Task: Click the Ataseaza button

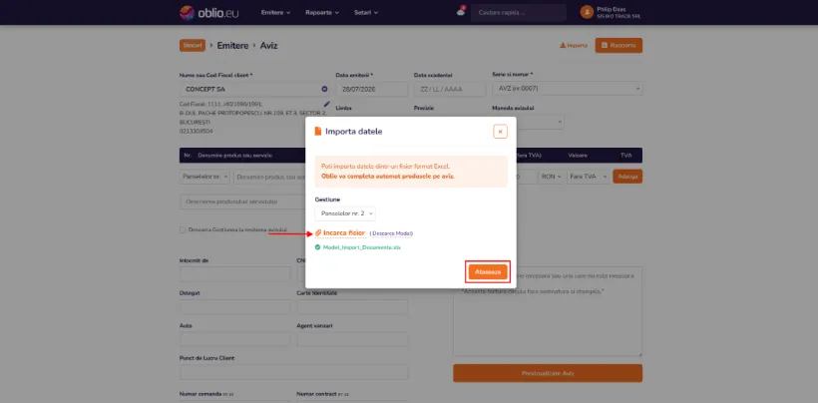Action: (488, 272)
